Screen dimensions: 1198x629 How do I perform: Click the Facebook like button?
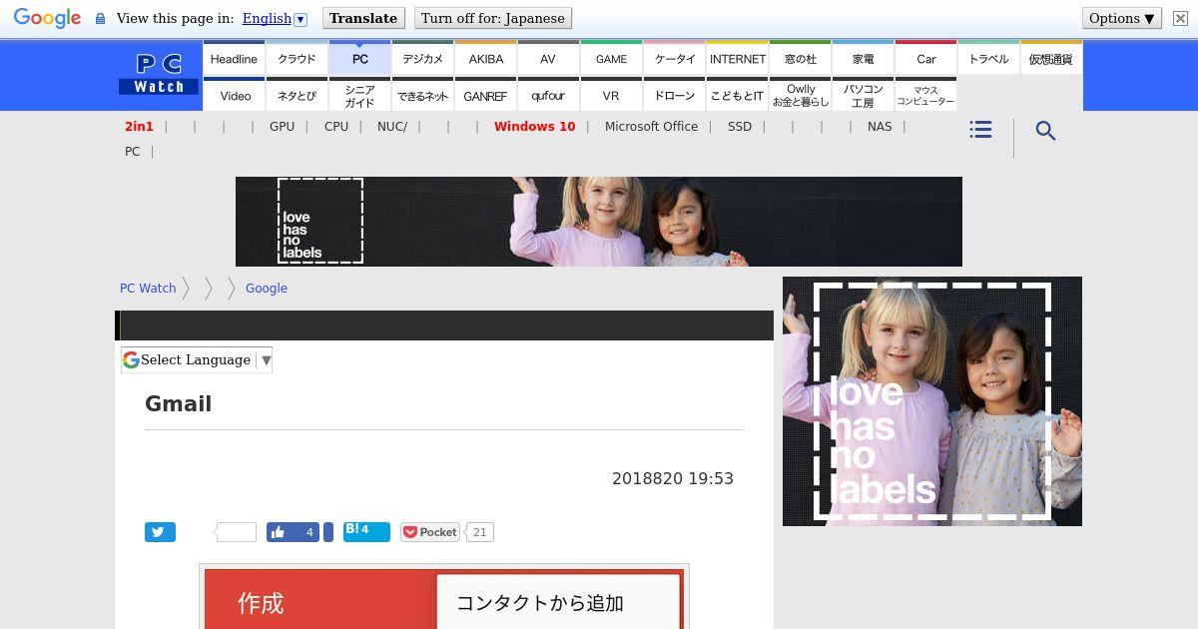(x=293, y=532)
